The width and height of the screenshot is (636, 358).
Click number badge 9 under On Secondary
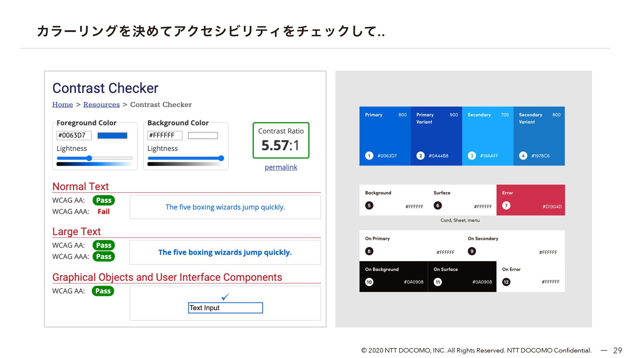(472, 251)
